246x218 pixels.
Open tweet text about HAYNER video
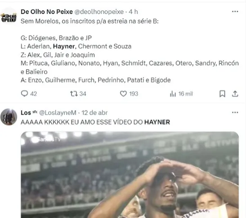coord(95,122)
